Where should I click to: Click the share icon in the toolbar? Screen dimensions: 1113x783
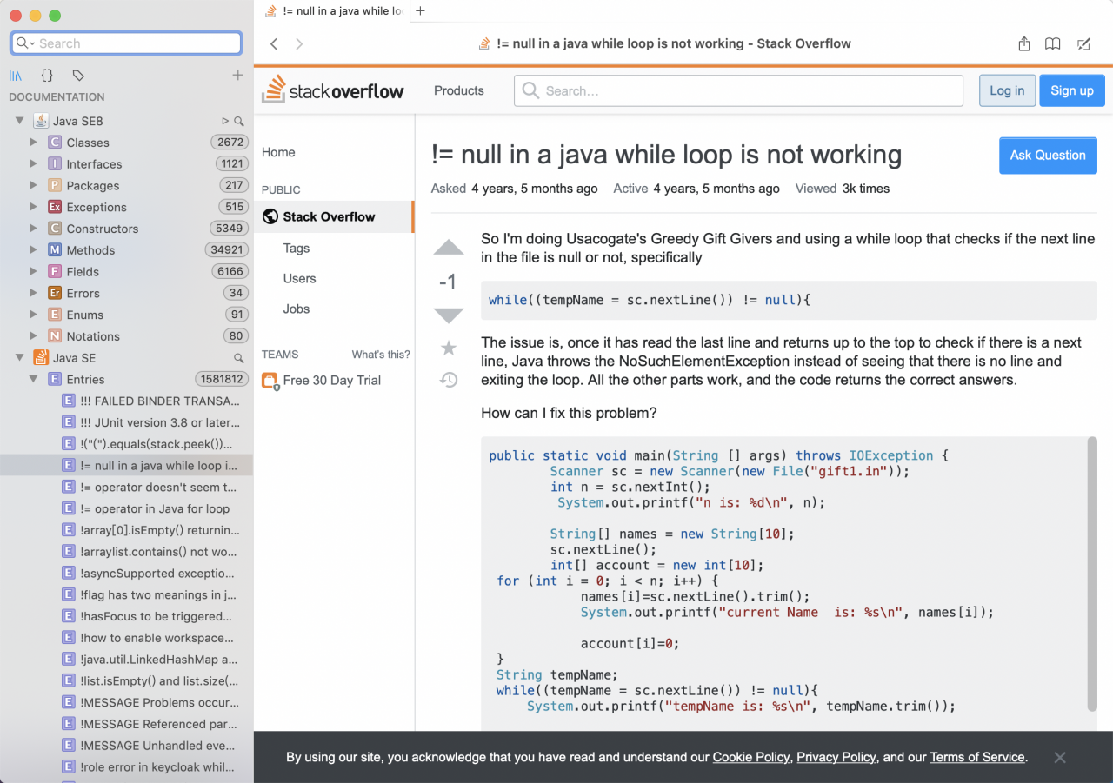(1024, 43)
